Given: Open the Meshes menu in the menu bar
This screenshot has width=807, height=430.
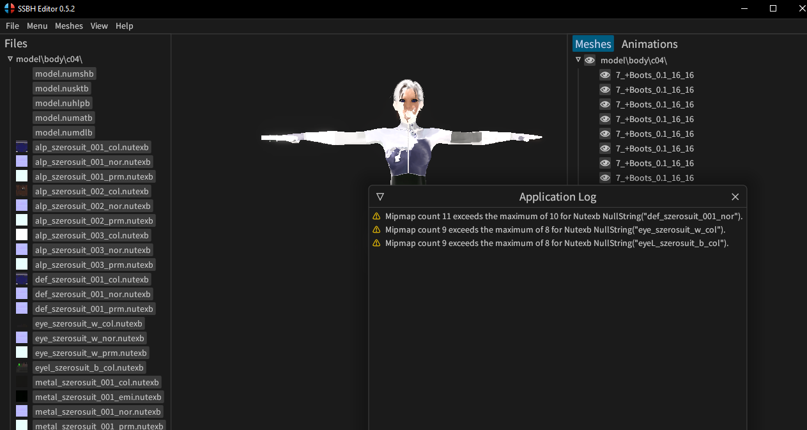Looking at the screenshot, I should click(68, 26).
